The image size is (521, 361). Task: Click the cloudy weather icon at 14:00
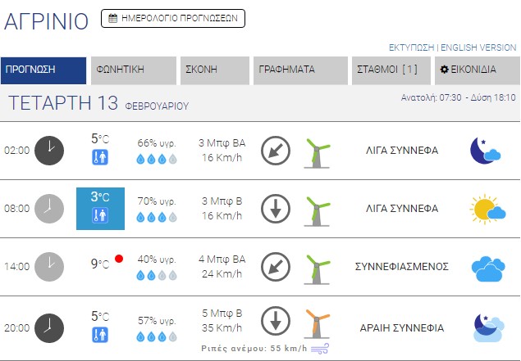(487, 268)
